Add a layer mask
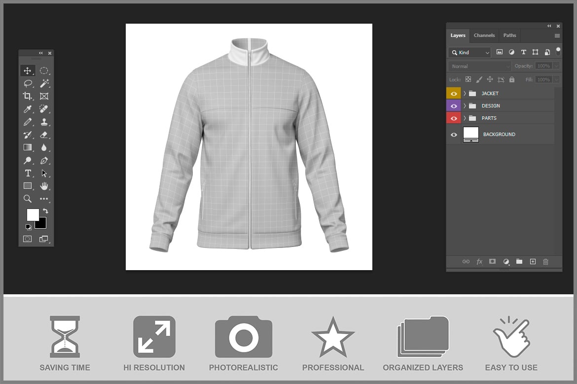The height and width of the screenshot is (384, 577). (x=492, y=262)
